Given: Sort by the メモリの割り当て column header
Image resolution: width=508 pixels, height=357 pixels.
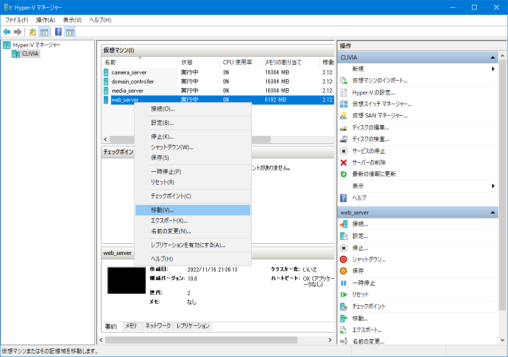Looking at the screenshot, I should [291, 62].
